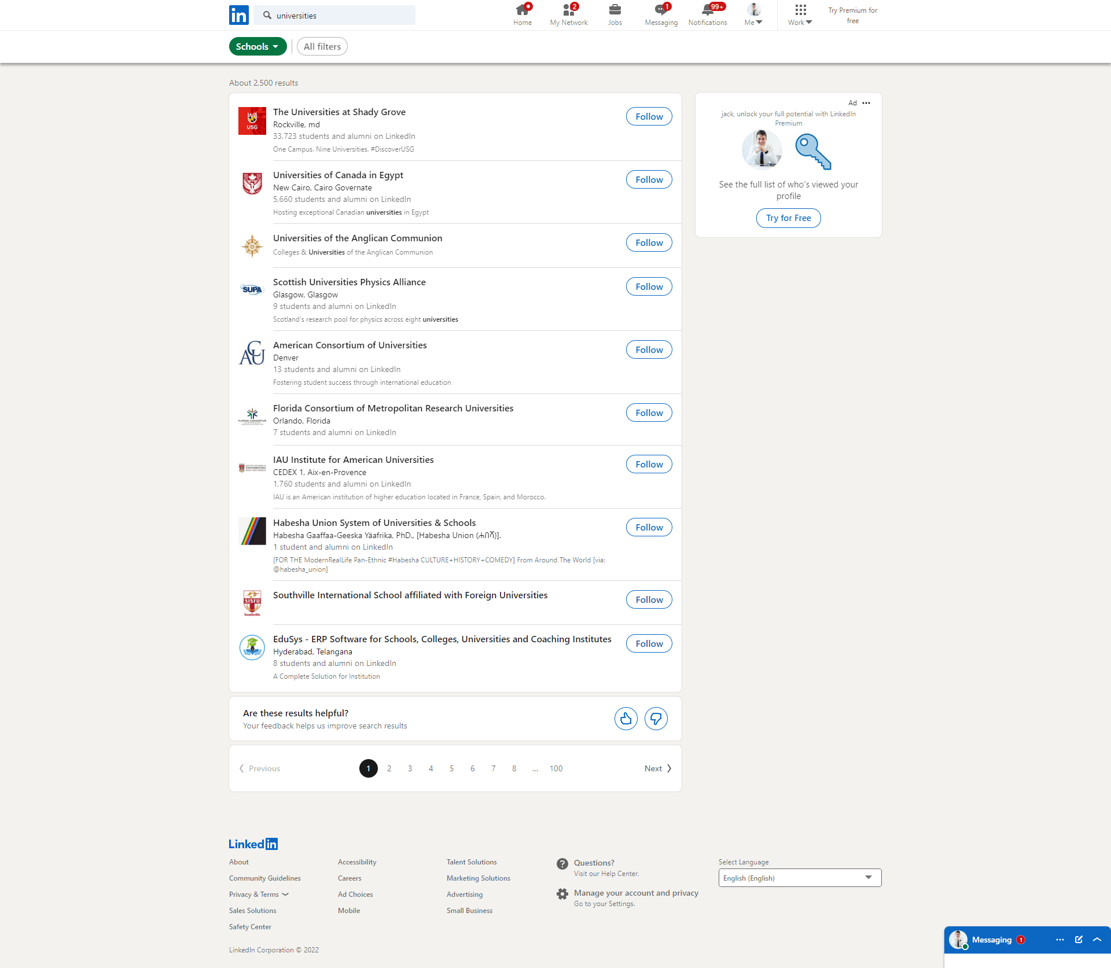Viewport: 1111px width, 968px height.
Task: Follow Southville International School
Action: (x=649, y=599)
